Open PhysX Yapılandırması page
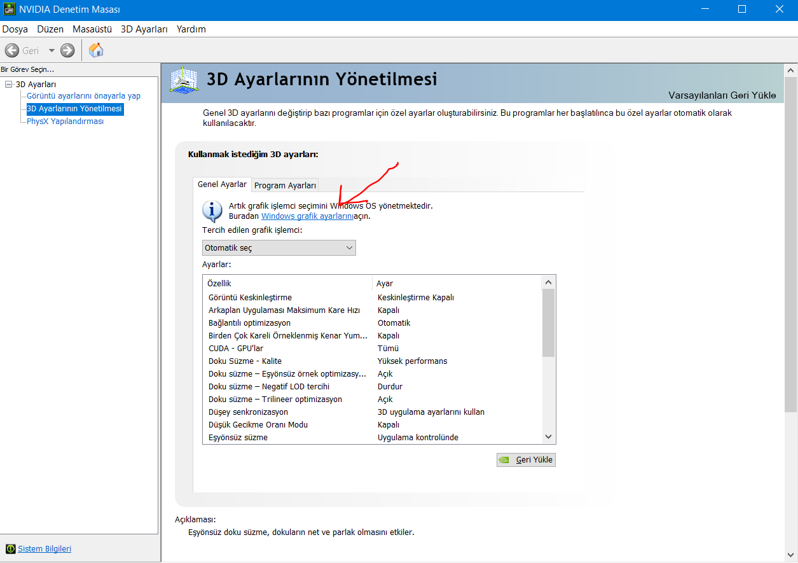 pyautogui.click(x=65, y=122)
